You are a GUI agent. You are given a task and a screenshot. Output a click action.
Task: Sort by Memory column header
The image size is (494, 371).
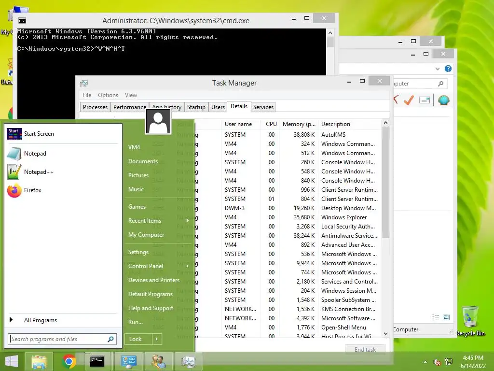[x=299, y=124]
